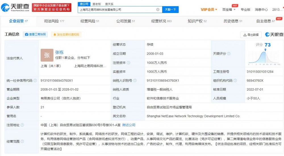284x156 pixels.
Task: Open the 经营状况 tab
Action: tap(161, 21)
